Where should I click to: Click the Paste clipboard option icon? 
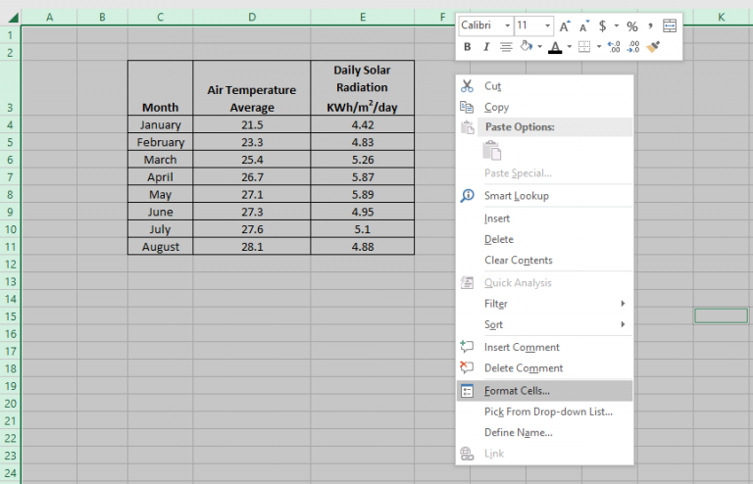click(492, 150)
